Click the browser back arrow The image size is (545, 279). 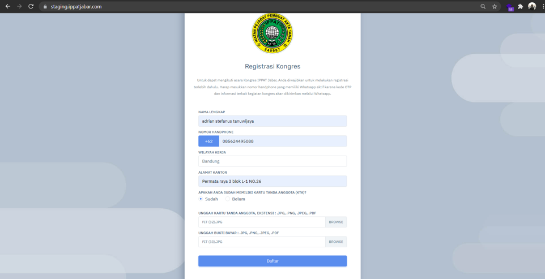coord(7,6)
